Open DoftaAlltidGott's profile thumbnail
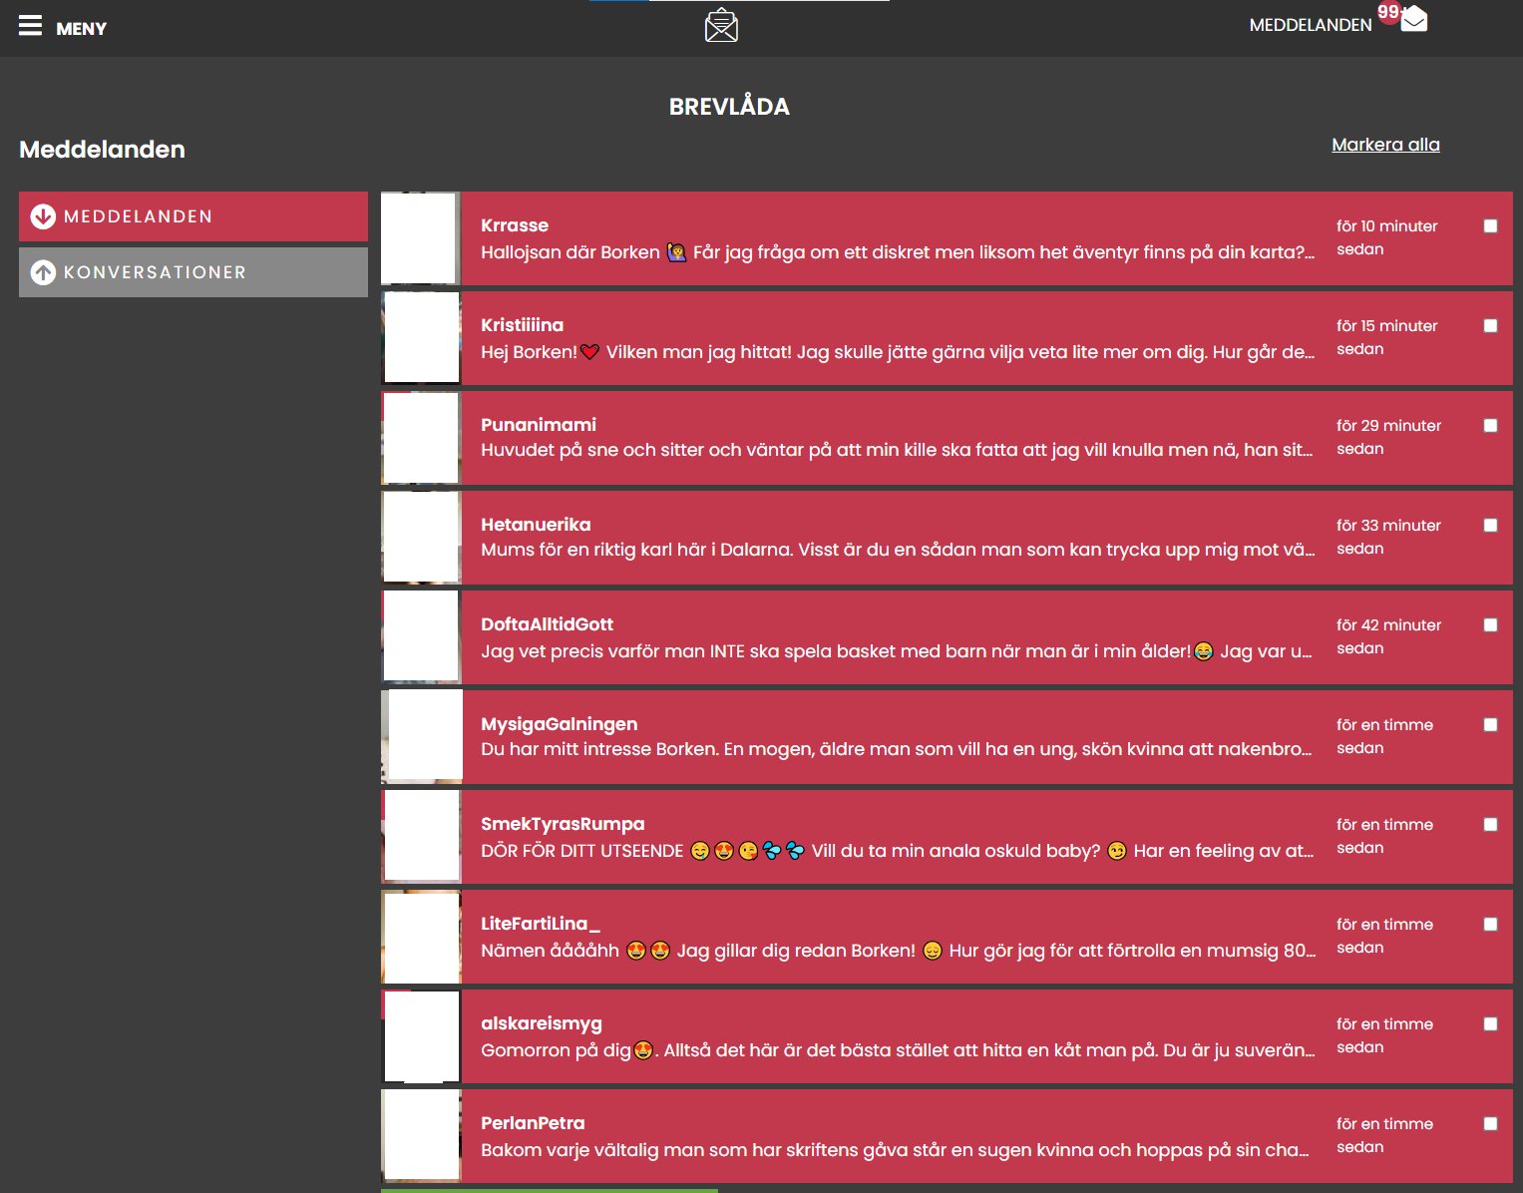Image resolution: width=1523 pixels, height=1193 pixels. click(x=421, y=637)
